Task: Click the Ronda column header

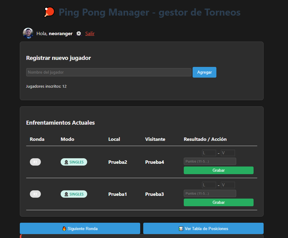Action: tap(37, 139)
